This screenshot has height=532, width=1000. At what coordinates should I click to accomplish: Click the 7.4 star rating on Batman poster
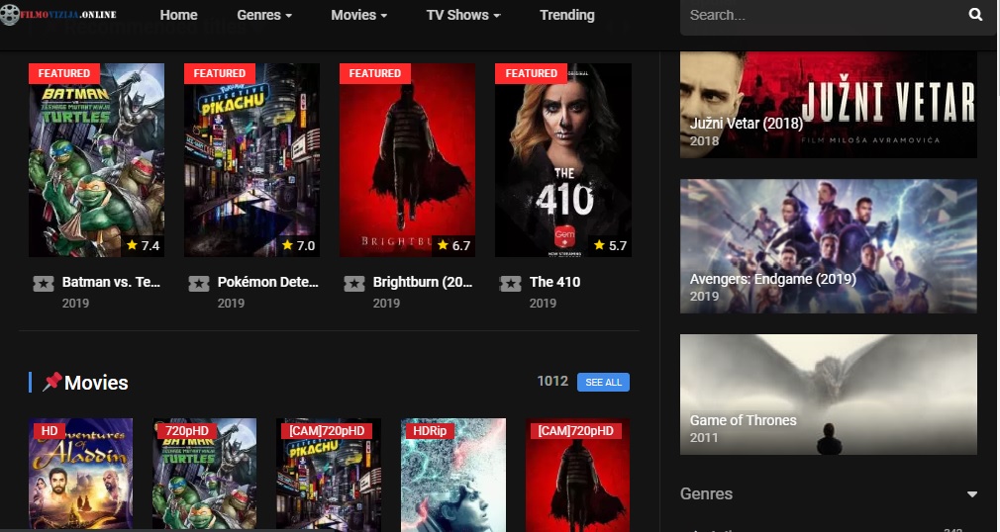coord(143,245)
